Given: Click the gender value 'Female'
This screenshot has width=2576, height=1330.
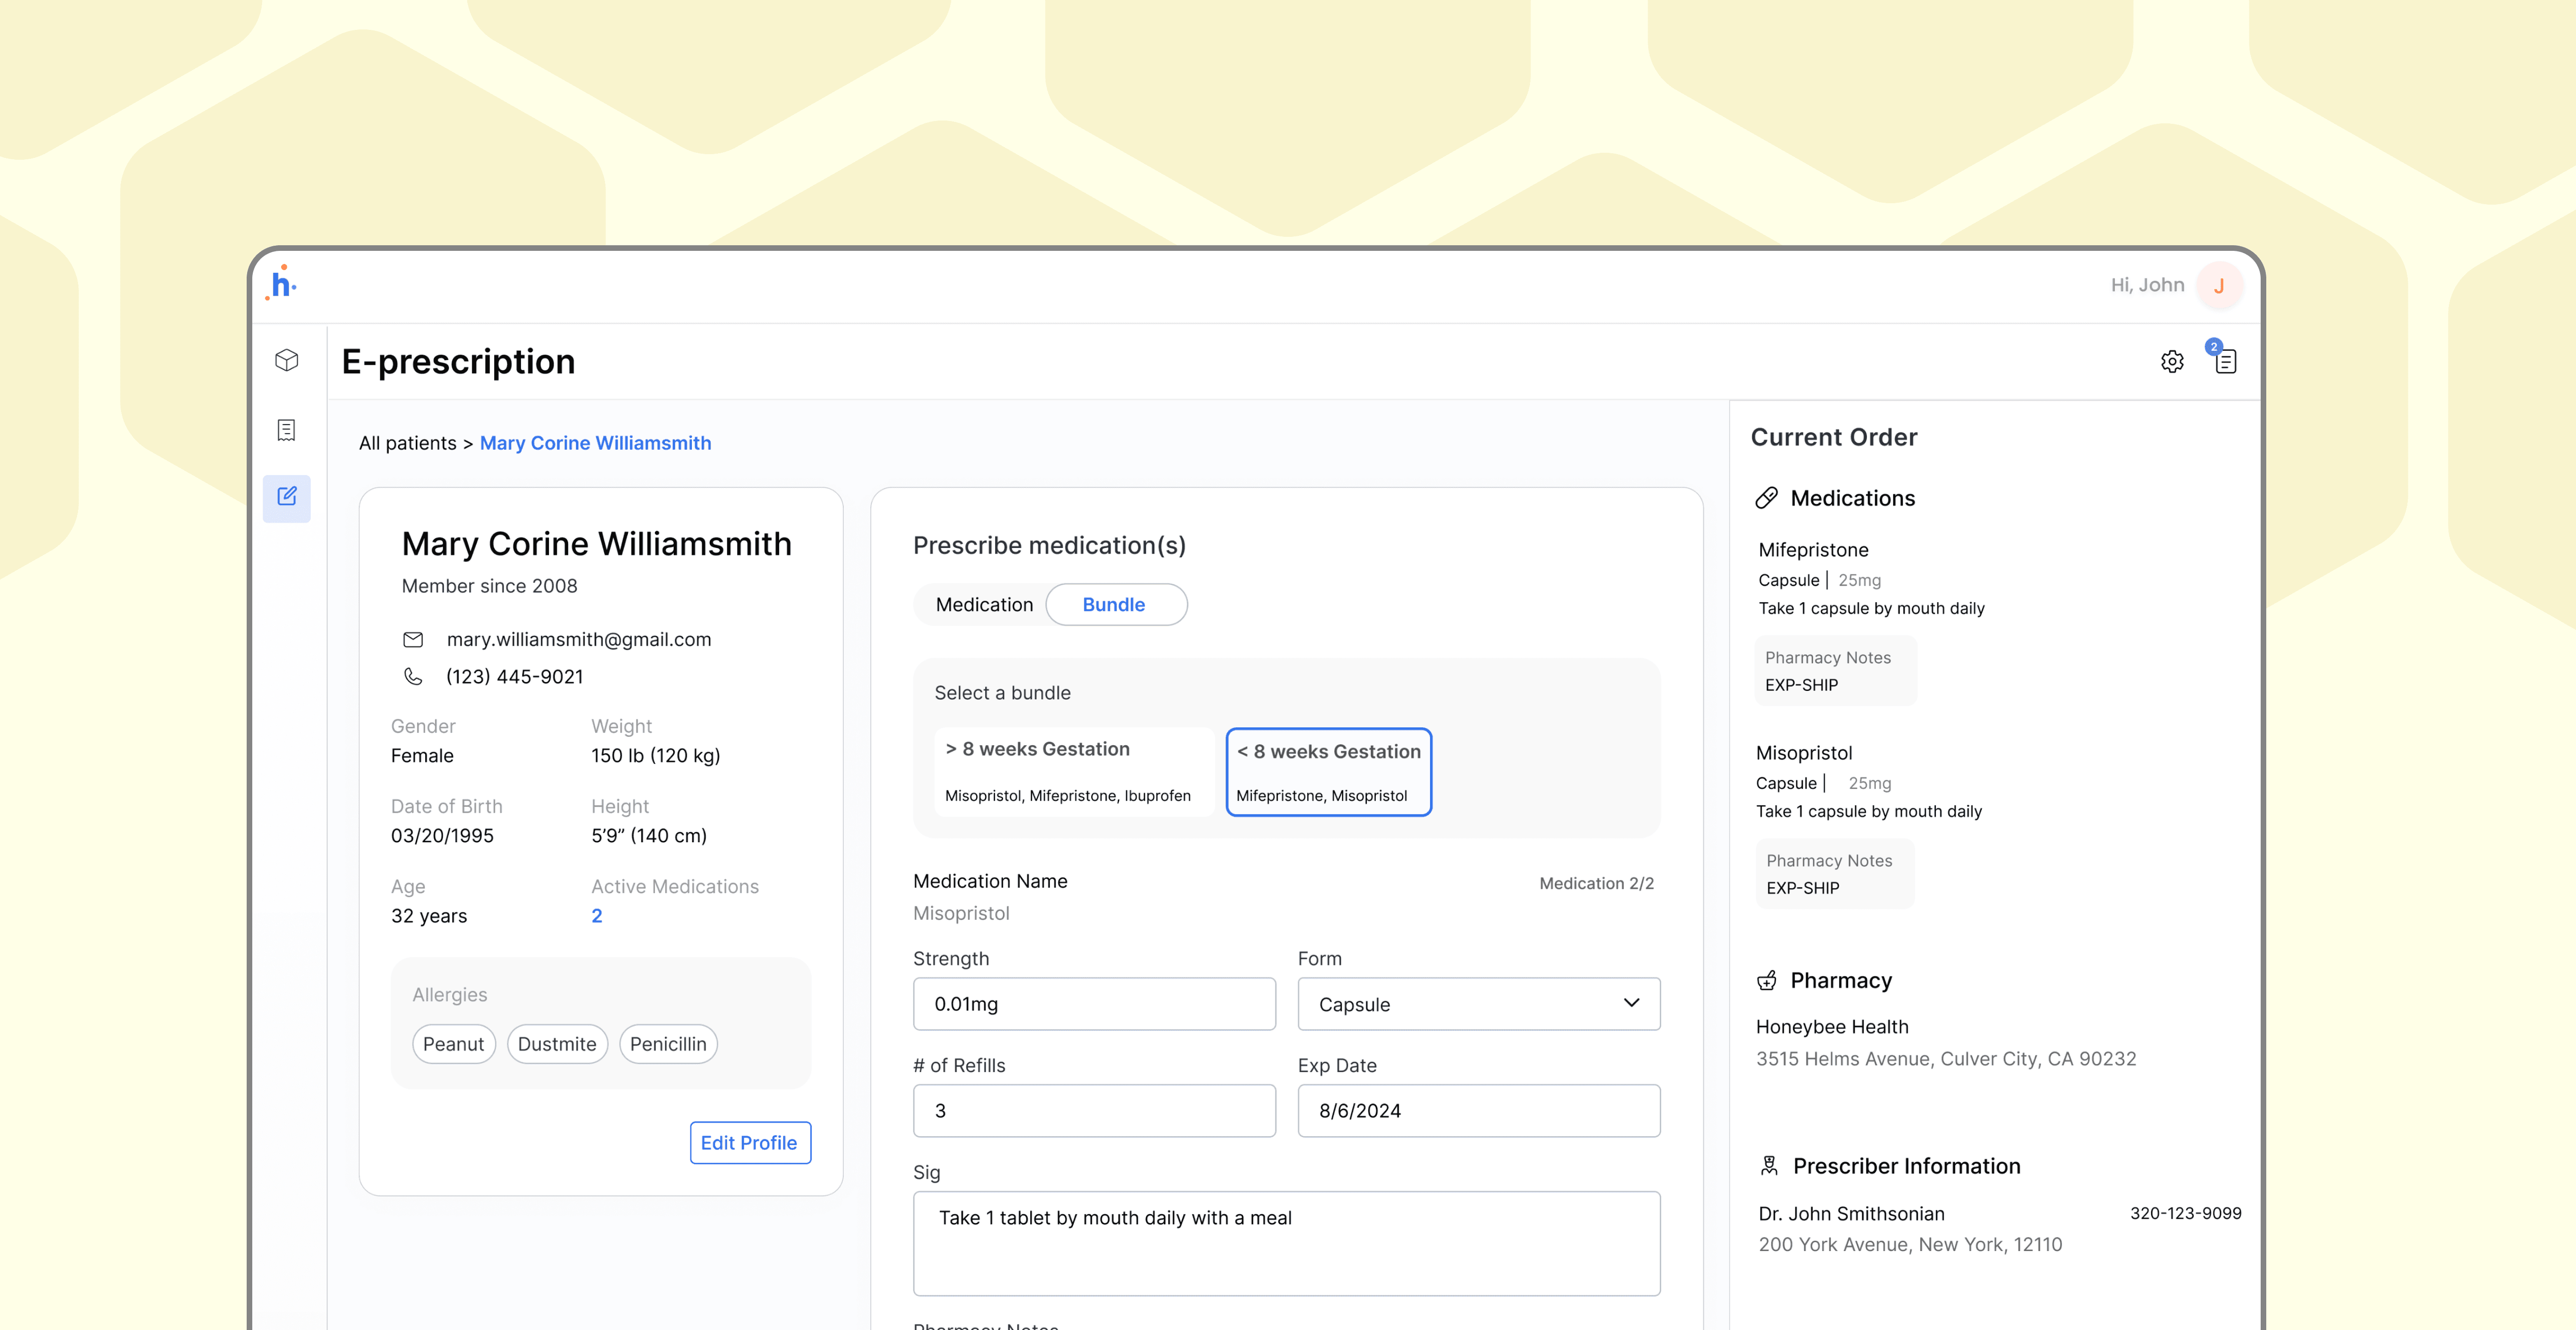Looking at the screenshot, I should click(x=422, y=756).
